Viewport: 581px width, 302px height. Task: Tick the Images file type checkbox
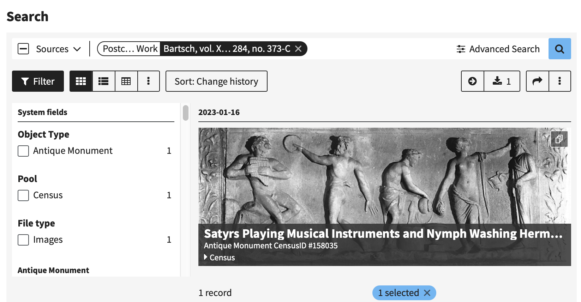(x=23, y=240)
